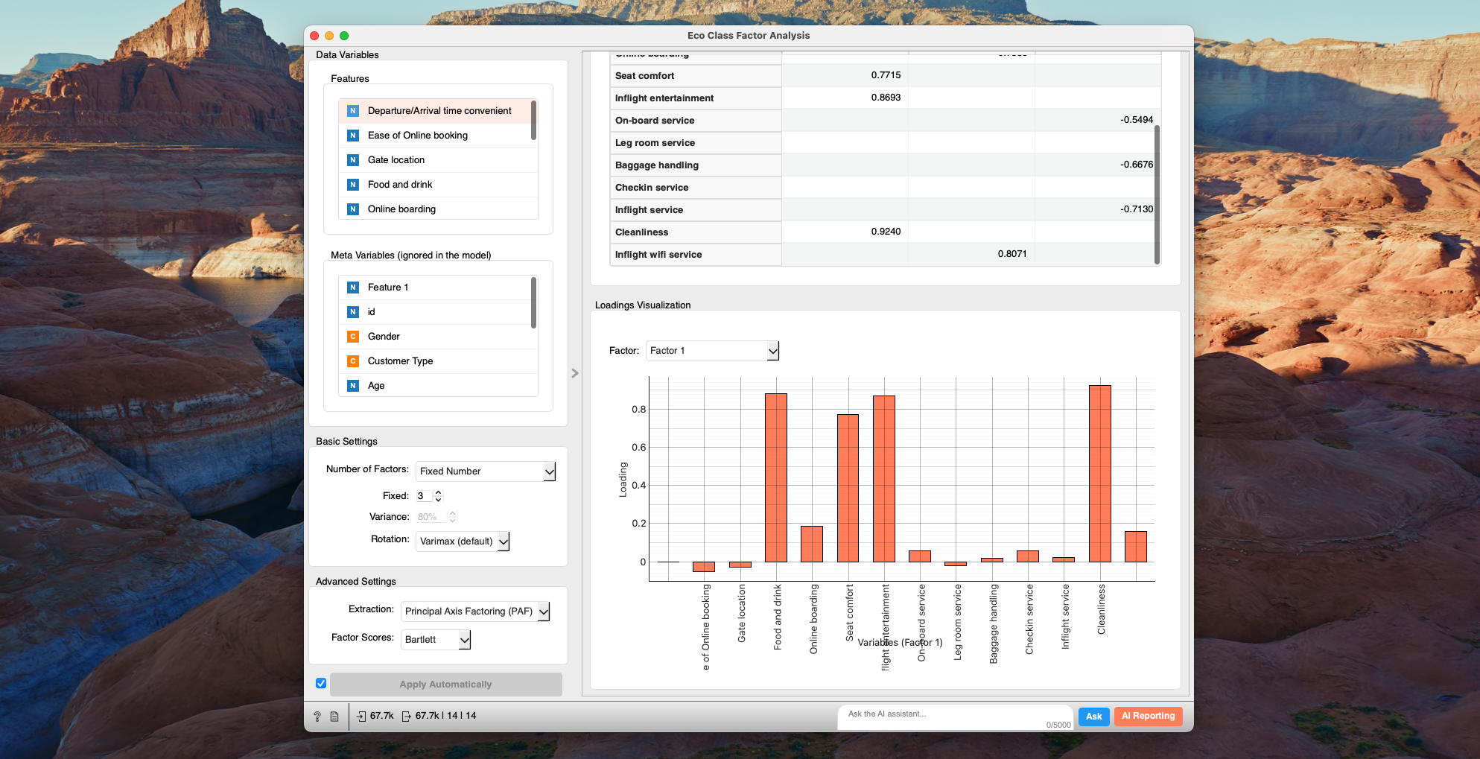Click the AI Reporting button
Image resolution: width=1480 pixels, height=759 pixels.
(x=1148, y=717)
